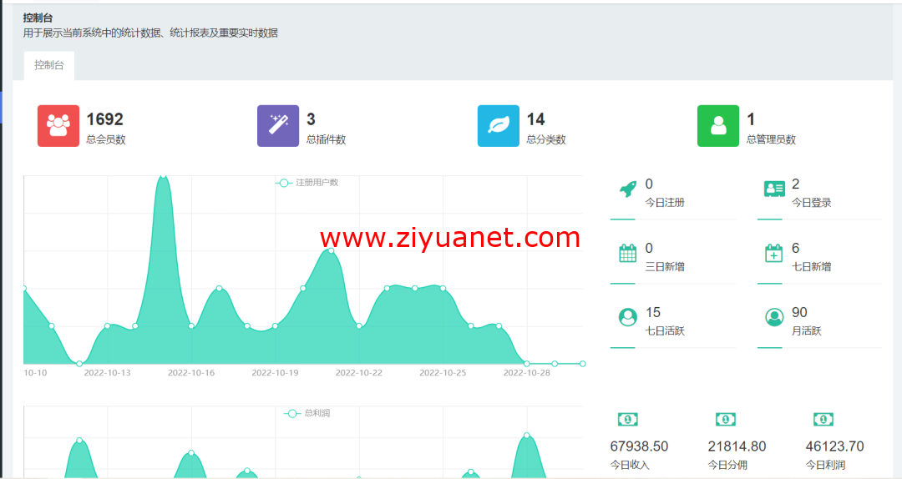Image resolution: width=902 pixels, height=479 pixels.
Task: Click the 2022-10-19 axis label
Action: 275,373
